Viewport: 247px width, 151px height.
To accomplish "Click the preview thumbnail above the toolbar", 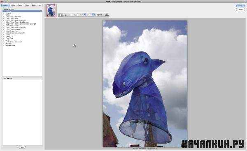I will (51, 10).
